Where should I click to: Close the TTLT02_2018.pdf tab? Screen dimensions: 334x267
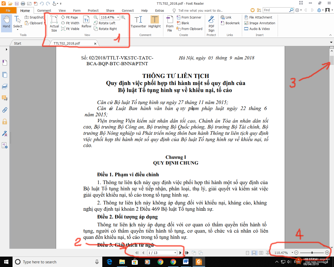pos(95,44)
